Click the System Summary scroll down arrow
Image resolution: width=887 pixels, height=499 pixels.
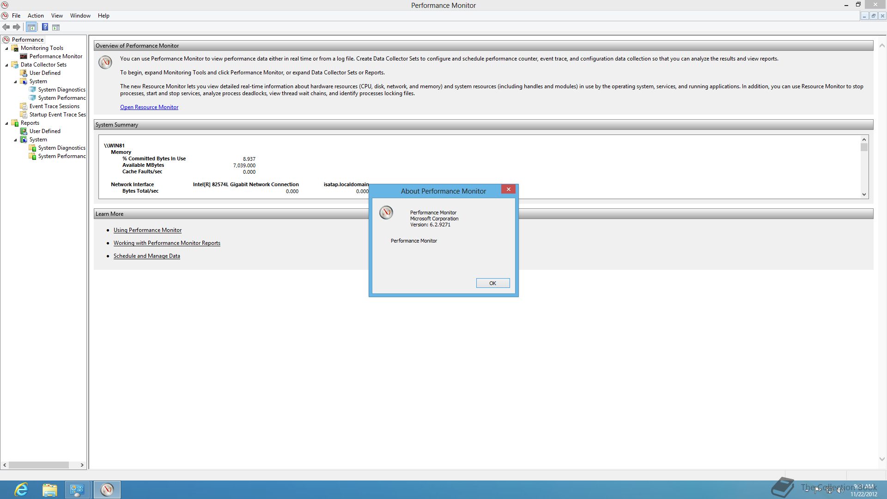864,195
